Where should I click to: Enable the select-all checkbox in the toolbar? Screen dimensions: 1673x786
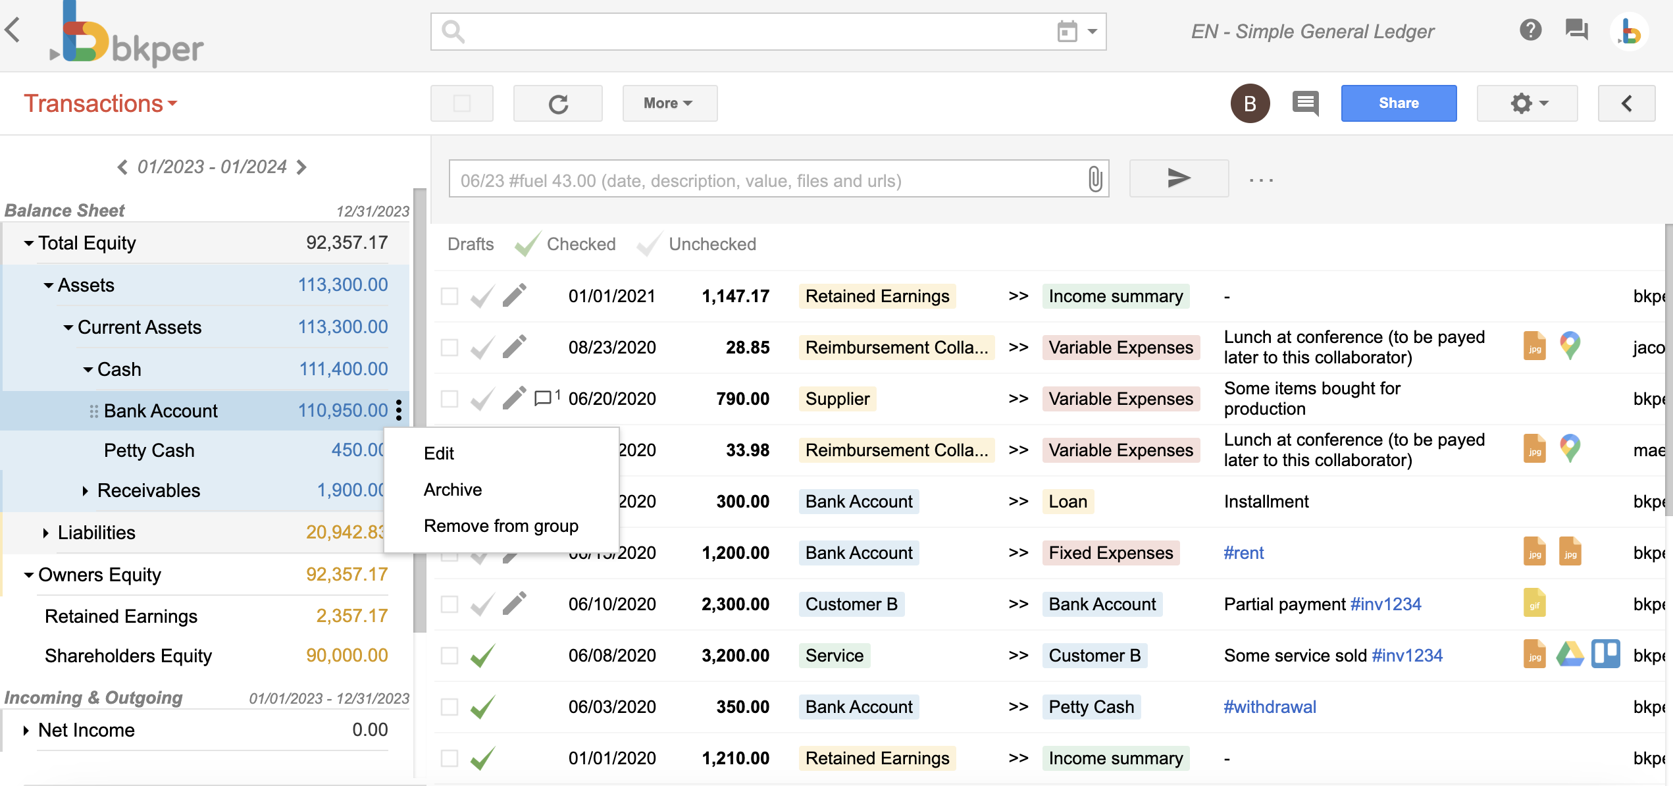click(x=461, y=103)
